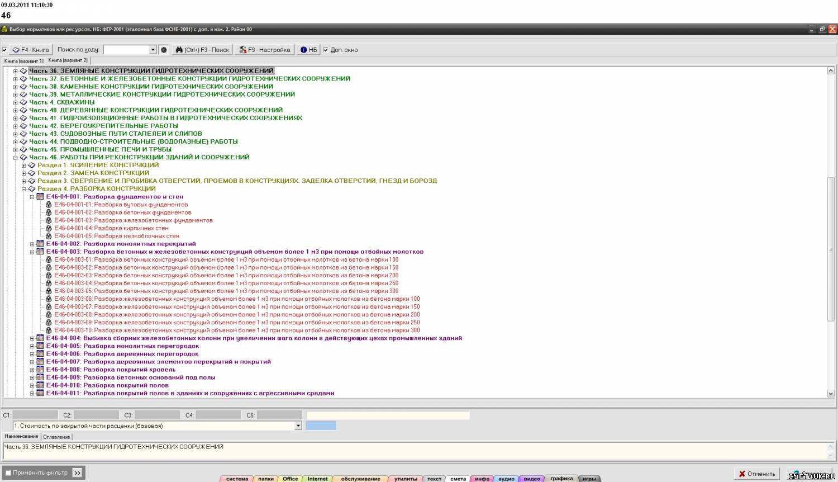
Task: Expand the E46-04-005 table node
Action: 32,346
